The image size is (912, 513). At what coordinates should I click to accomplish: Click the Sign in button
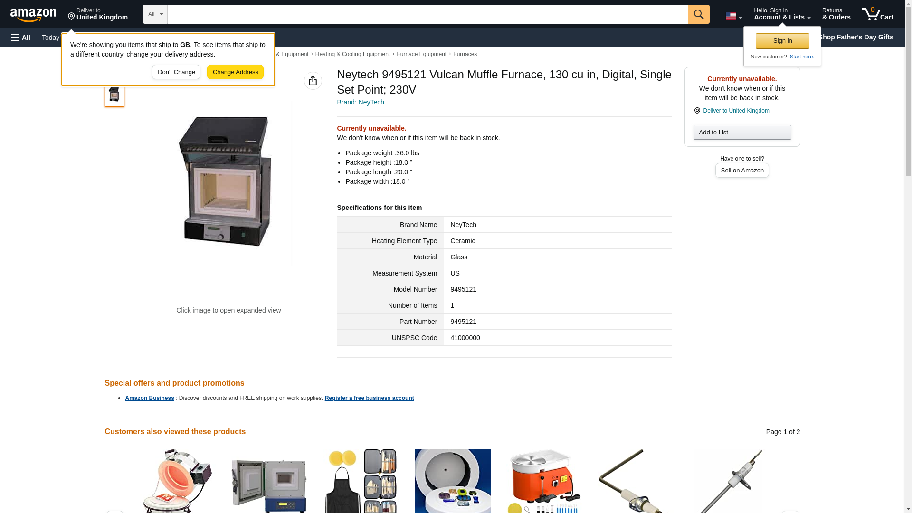point(782,41)
